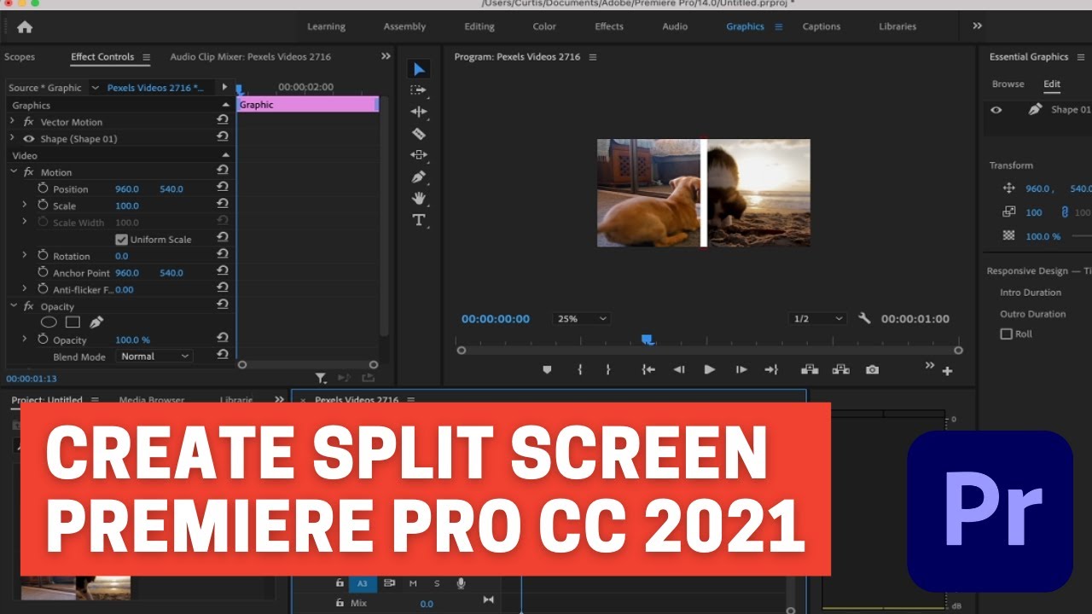This screenshot has height=614, width=1092.
Task: Go to the Home screen icon
Action: 25,26
